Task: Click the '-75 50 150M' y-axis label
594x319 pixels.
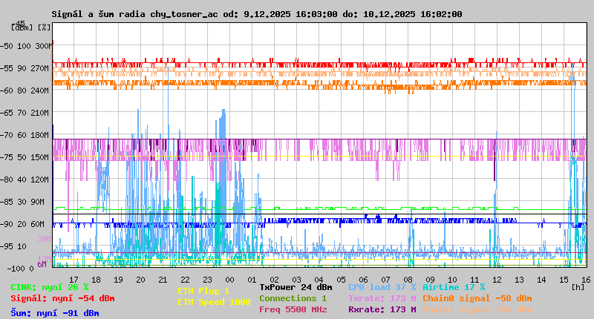Action: [25, 157]
